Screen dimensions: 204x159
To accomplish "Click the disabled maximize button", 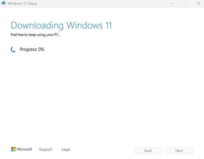I will click(x=185, y=3).
